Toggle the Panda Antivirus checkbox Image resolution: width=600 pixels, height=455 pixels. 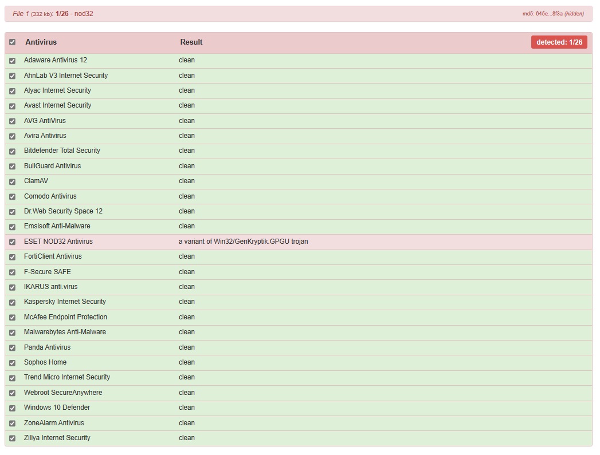pos(12,347)
